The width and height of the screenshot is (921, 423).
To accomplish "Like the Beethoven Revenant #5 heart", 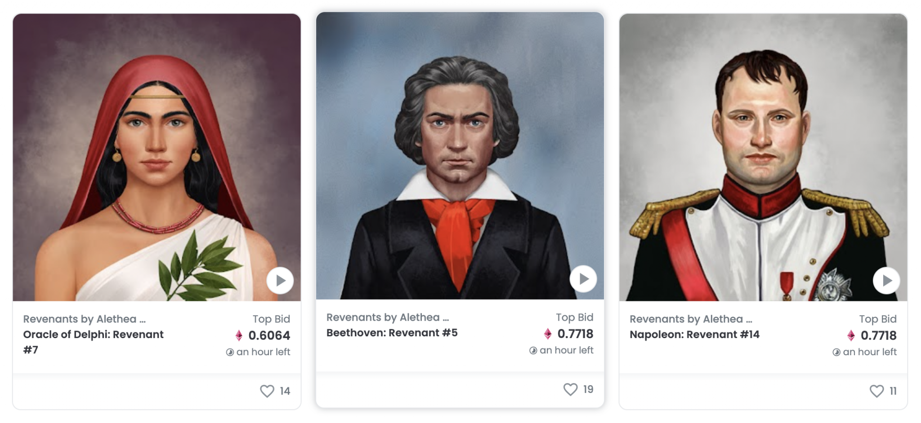I will coord(570,389).
